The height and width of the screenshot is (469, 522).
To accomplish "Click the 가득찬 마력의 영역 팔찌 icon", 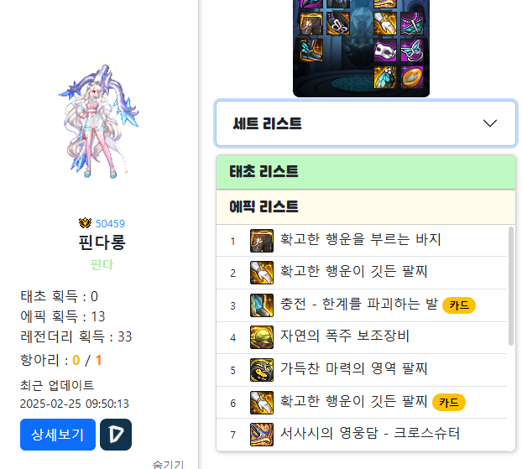I will [262, 370].
